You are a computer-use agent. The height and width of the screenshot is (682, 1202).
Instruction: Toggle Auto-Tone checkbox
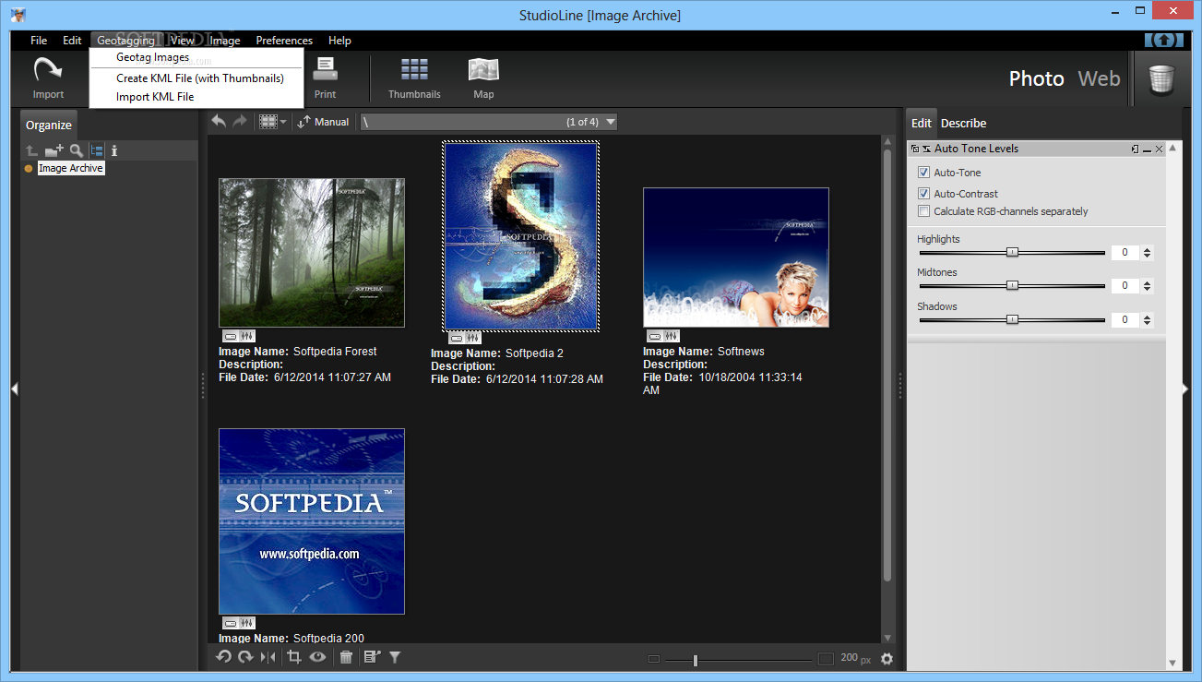pyautogui.click(x=923, y=173)
